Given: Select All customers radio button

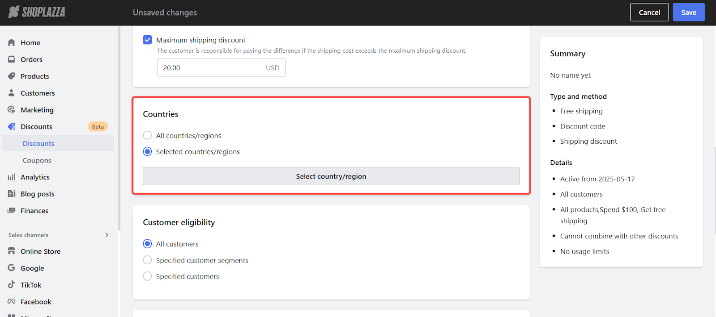Looking at the screenshot, I should tap(147, 244).
